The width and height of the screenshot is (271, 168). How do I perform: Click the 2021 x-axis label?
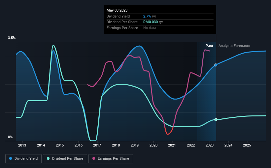coord(172,145)
